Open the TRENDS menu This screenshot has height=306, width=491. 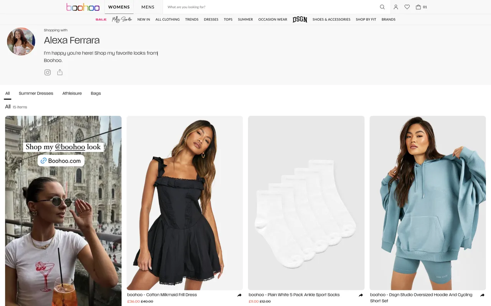192,19
